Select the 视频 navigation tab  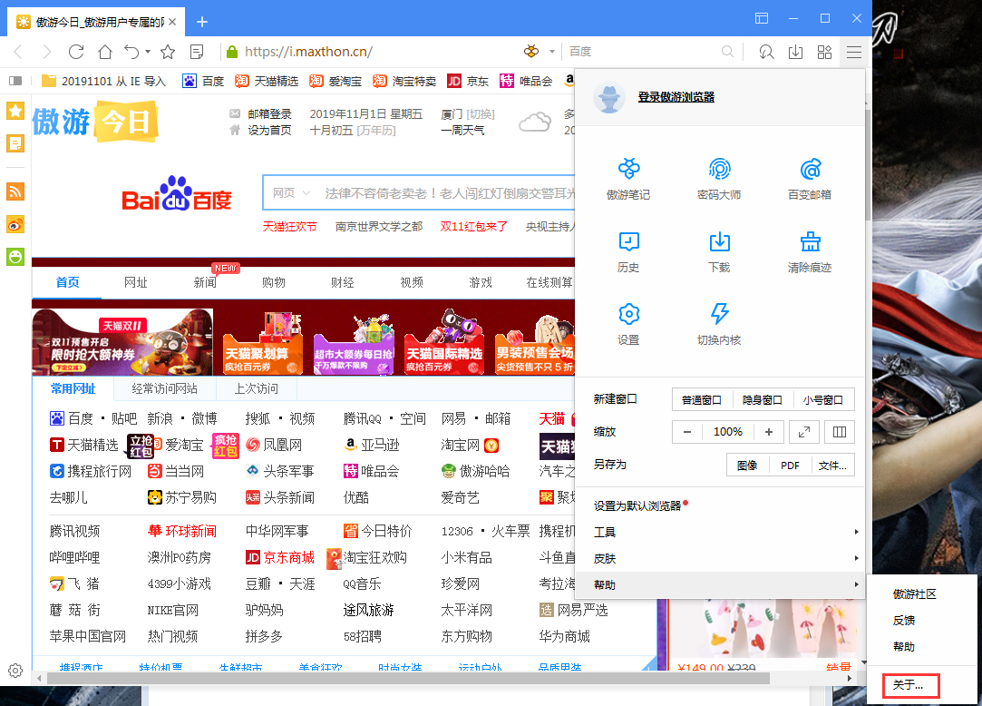point(411,282)
